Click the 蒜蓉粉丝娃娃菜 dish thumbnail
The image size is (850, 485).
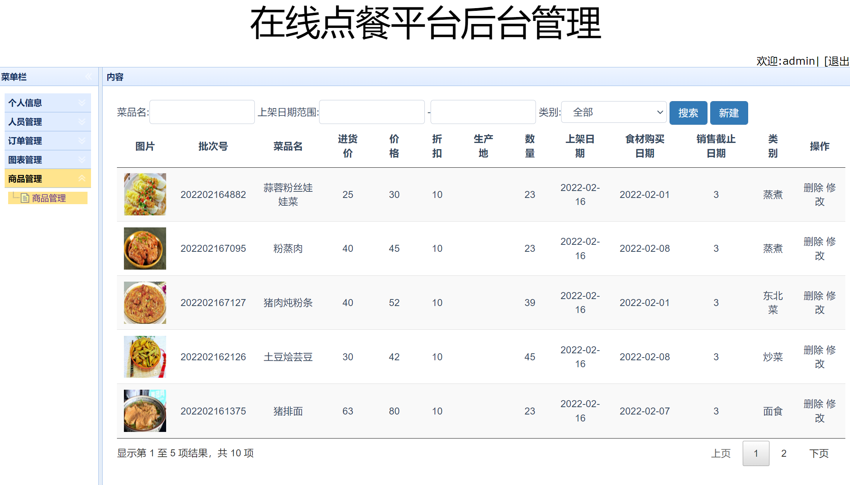145,194
